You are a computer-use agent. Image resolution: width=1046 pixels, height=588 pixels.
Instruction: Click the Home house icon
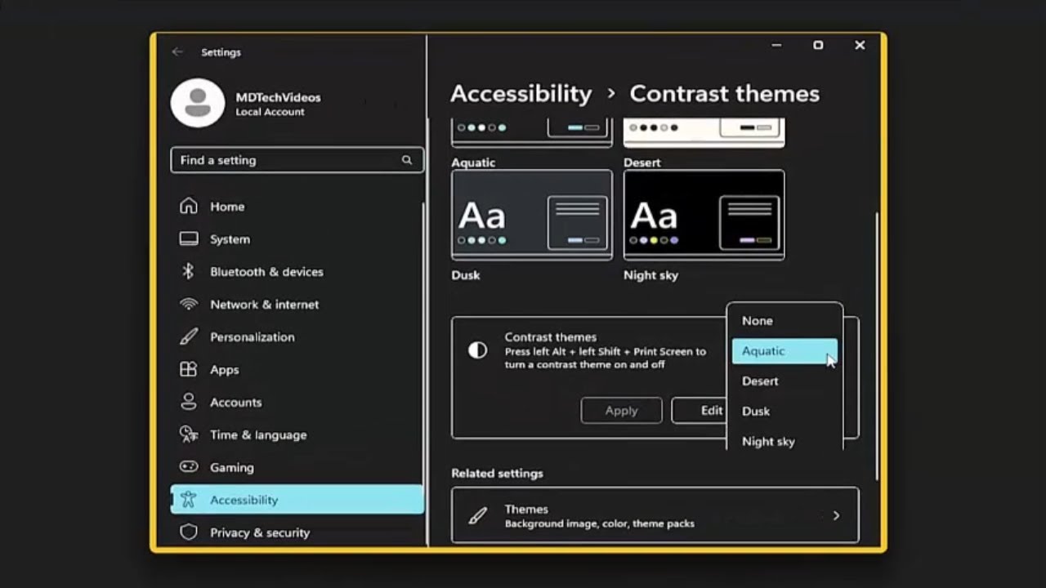coord(189,206)
